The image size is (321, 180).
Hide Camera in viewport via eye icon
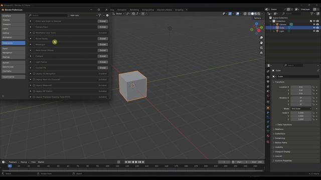coord(314,24)
